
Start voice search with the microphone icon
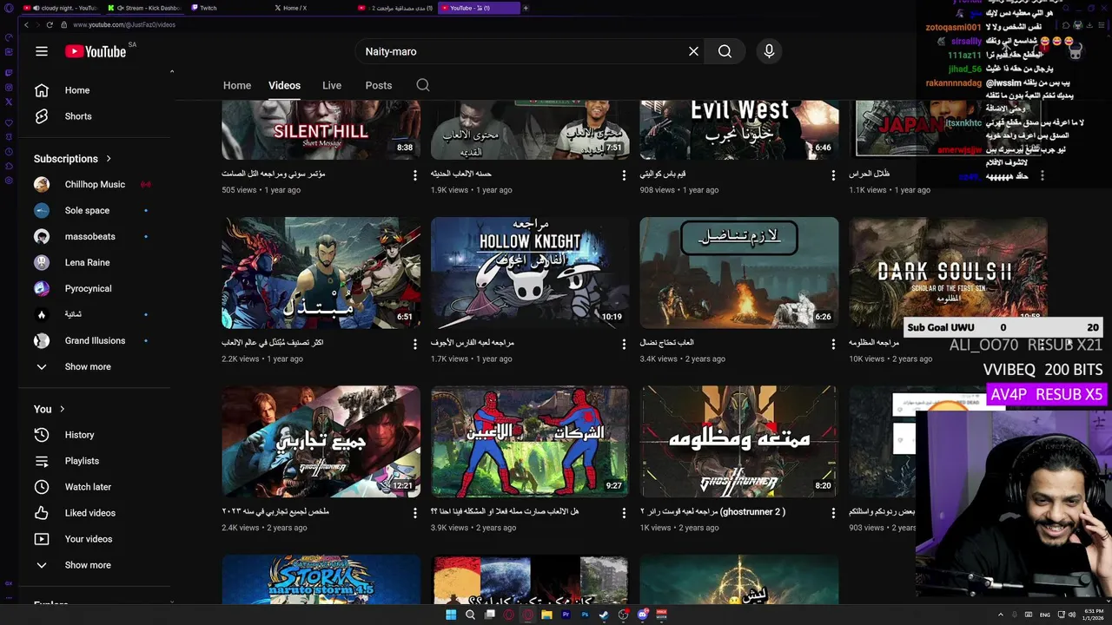(x=769, y=51)
